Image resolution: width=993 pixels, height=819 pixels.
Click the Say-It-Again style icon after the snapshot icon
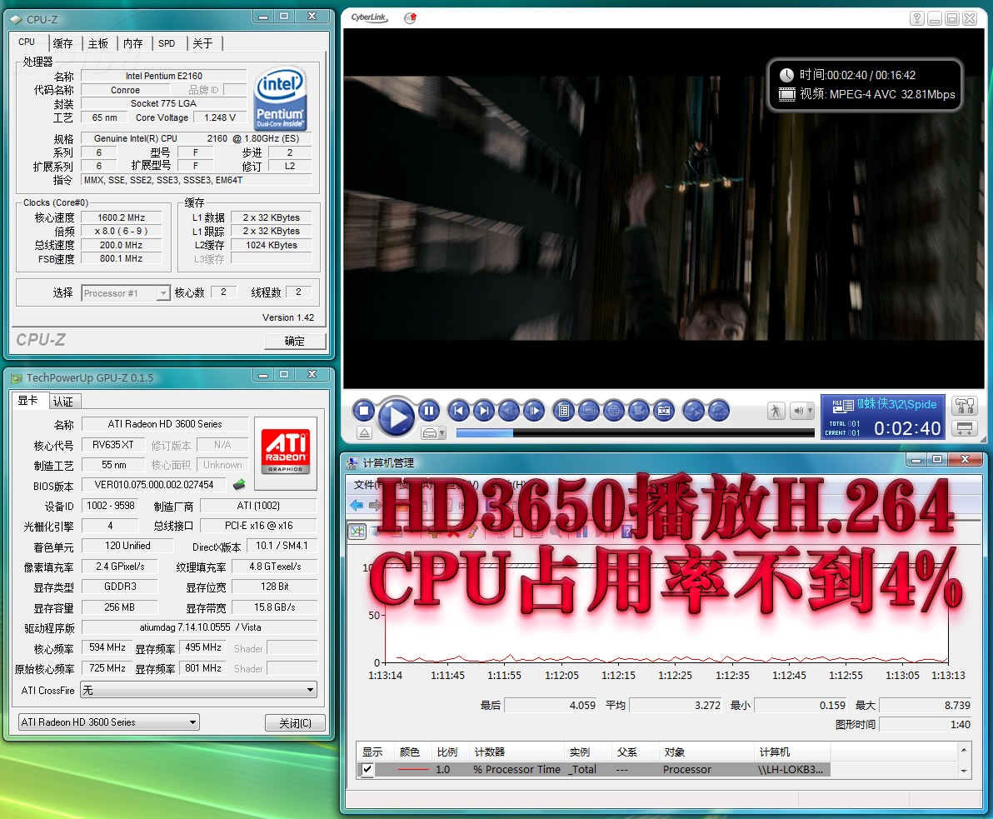693,411
